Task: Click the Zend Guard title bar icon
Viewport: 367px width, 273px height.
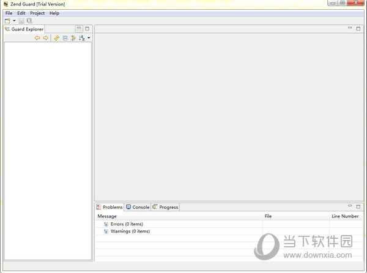Action: click(6, 4)
